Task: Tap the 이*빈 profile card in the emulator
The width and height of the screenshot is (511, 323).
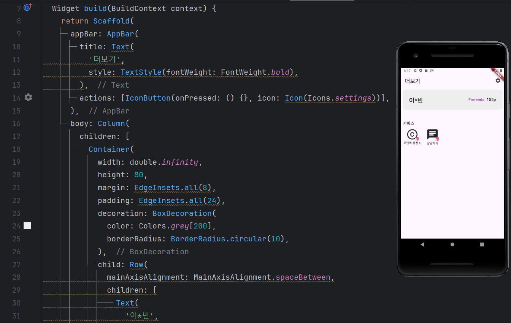Action: pos(452,100)
